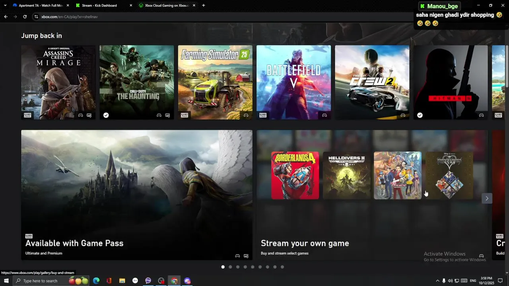Select the third carousel page dot
Screen dimensions: 509x286
tap(238, 267)
